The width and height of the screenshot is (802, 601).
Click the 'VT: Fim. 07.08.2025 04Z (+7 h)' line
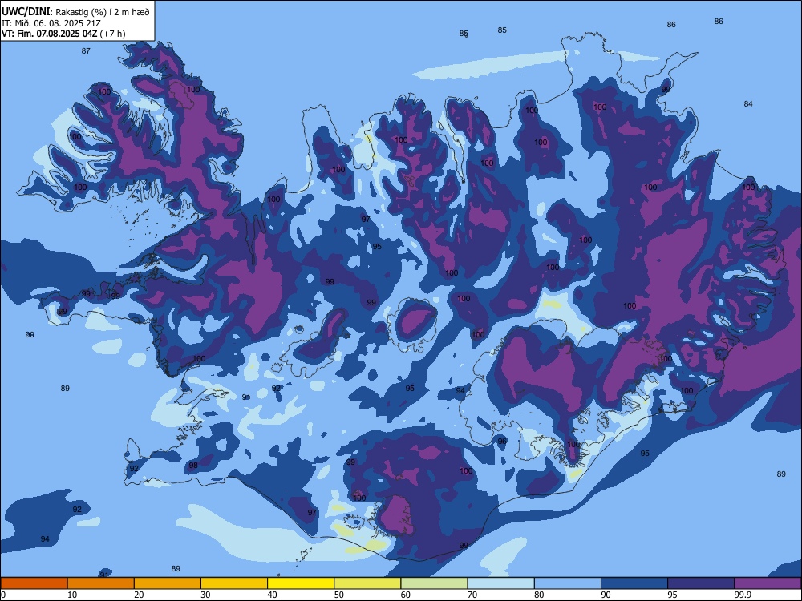(x=63, y=34)
